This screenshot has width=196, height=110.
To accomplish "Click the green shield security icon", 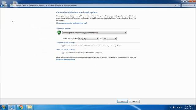I will [x=59, y=33].
